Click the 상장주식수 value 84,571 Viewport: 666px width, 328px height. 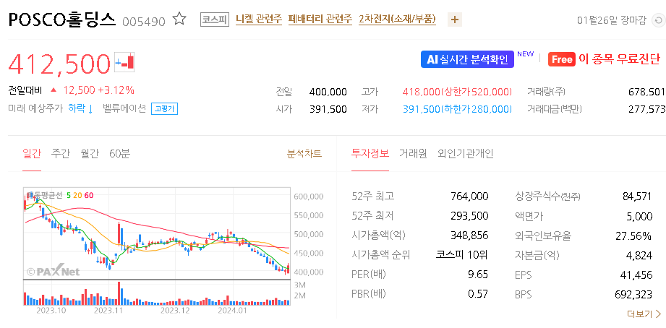(x=638, y=196)
